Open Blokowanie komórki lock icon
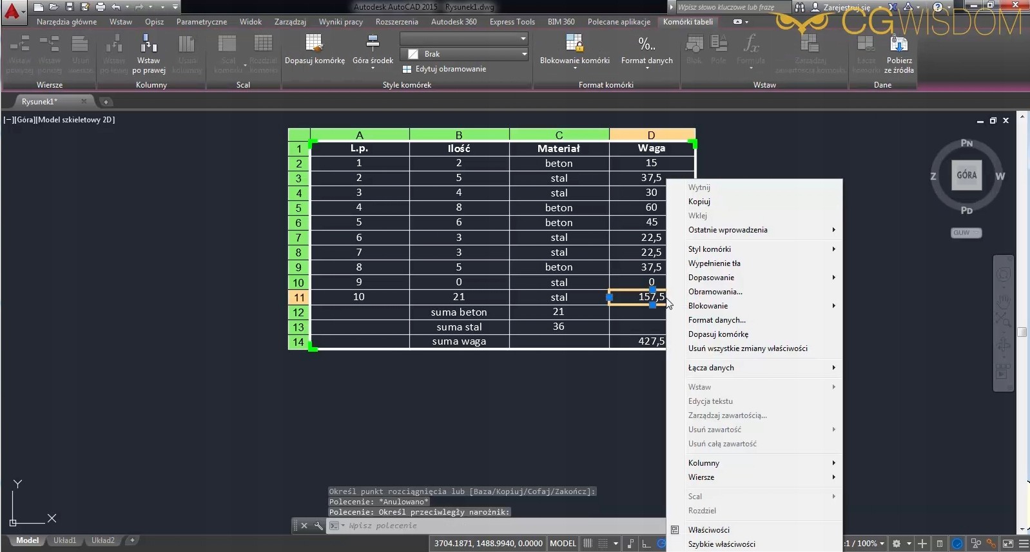 point(574,44)
